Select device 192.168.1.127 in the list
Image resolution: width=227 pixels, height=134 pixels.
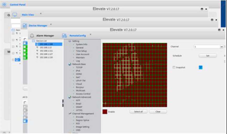pos(46,54)
